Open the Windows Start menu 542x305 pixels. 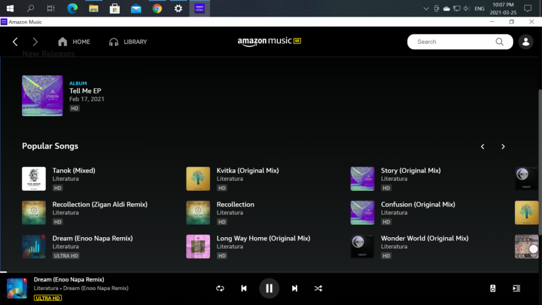point(10,8)
